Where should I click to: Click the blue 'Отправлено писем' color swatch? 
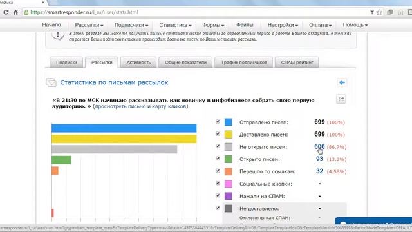point(229,122)
